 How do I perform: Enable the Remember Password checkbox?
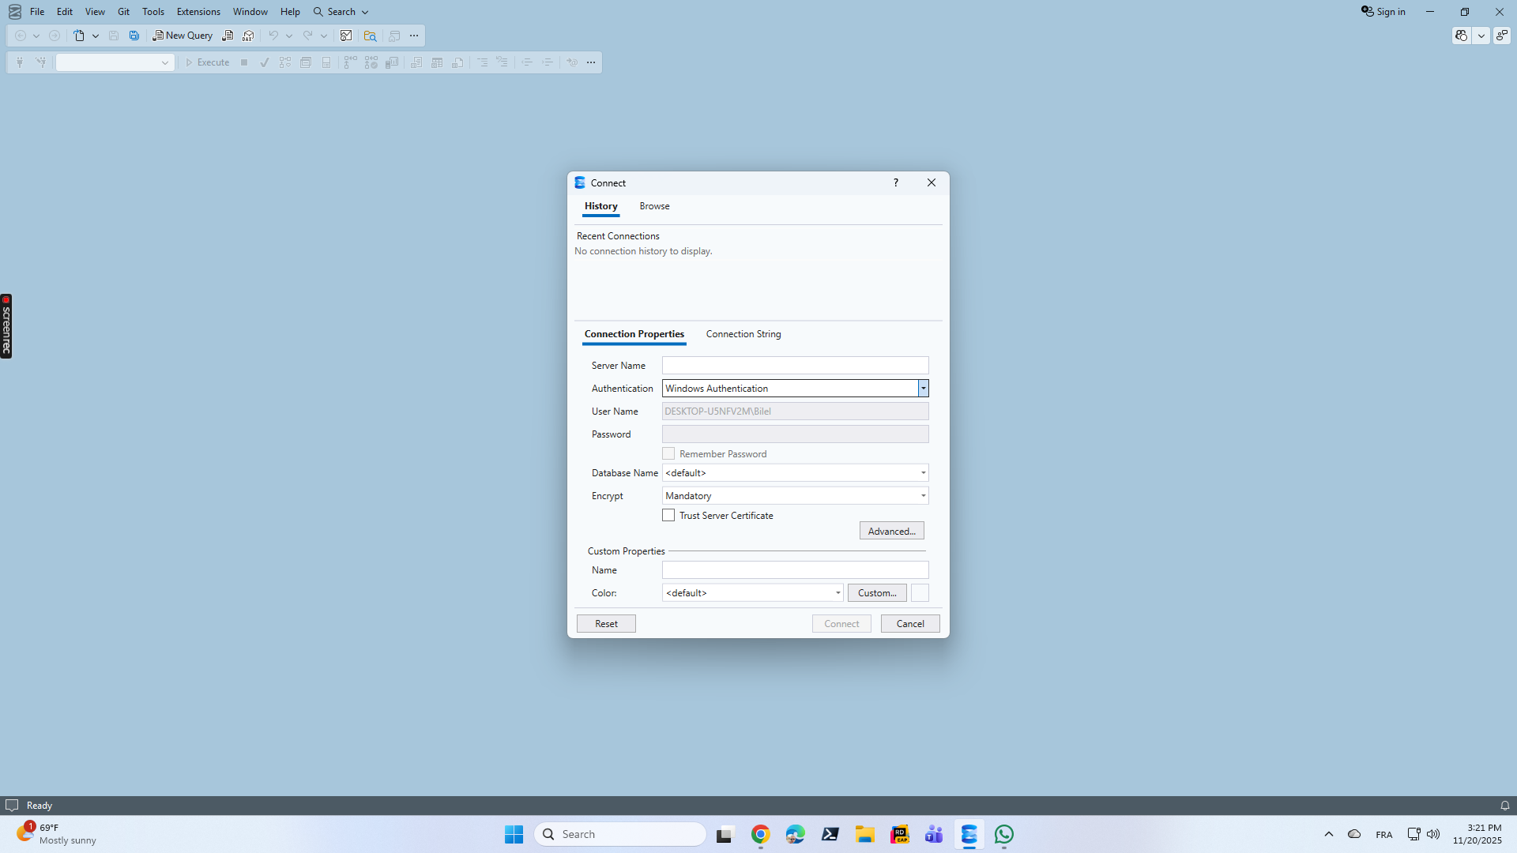(x=668, y=453)
